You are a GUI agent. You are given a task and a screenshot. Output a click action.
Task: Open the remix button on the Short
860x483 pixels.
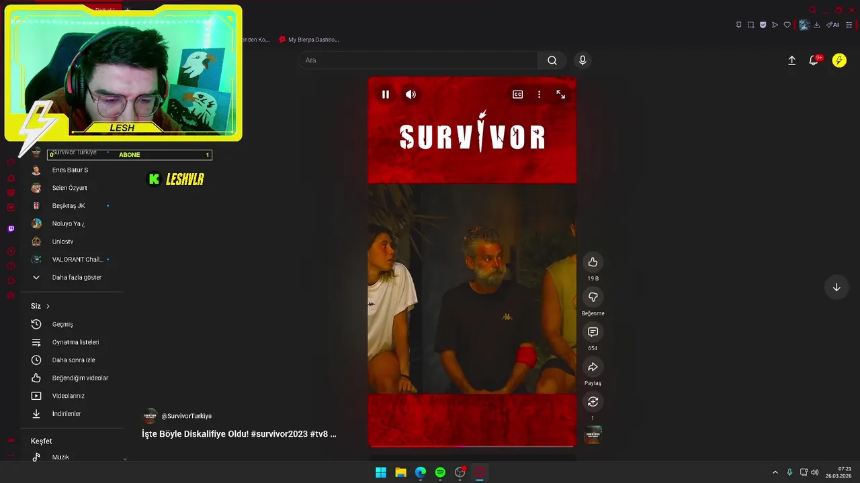tap(593, 402)
